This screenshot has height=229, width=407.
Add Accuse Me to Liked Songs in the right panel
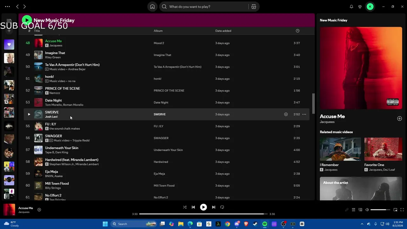click(x=399, y=119)
